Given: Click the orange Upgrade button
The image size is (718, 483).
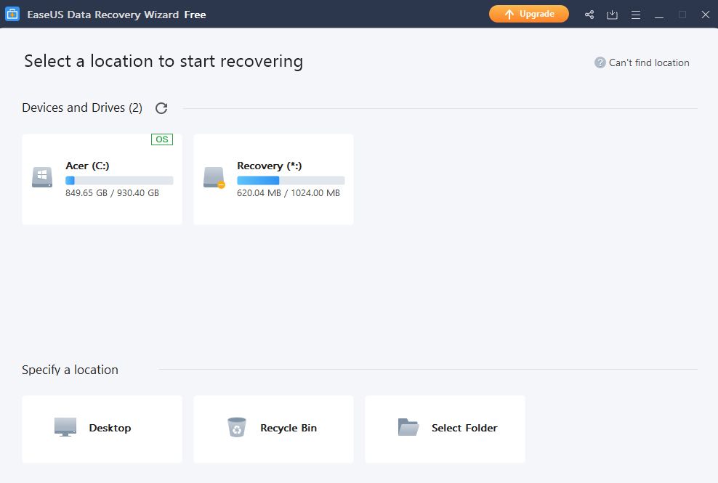Looking at the screenshot, I should point(528,14).
